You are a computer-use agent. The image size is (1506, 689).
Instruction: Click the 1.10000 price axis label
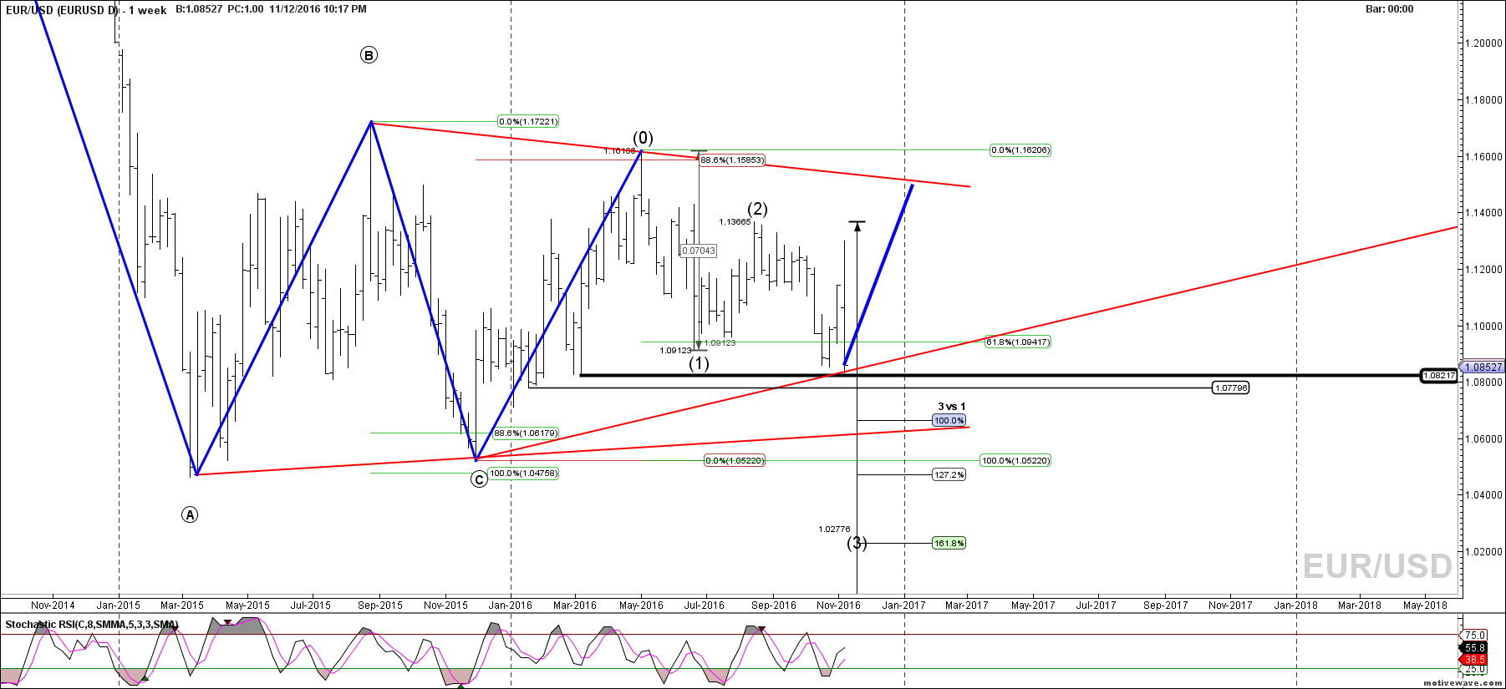(x=1484, y=327)
